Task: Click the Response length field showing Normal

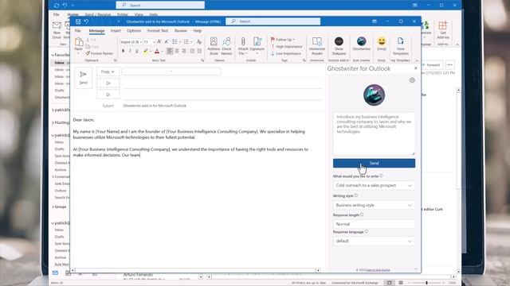Action: point(374,224)
